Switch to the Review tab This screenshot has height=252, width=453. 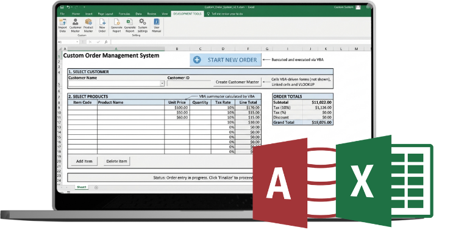(x=152, y=13)
